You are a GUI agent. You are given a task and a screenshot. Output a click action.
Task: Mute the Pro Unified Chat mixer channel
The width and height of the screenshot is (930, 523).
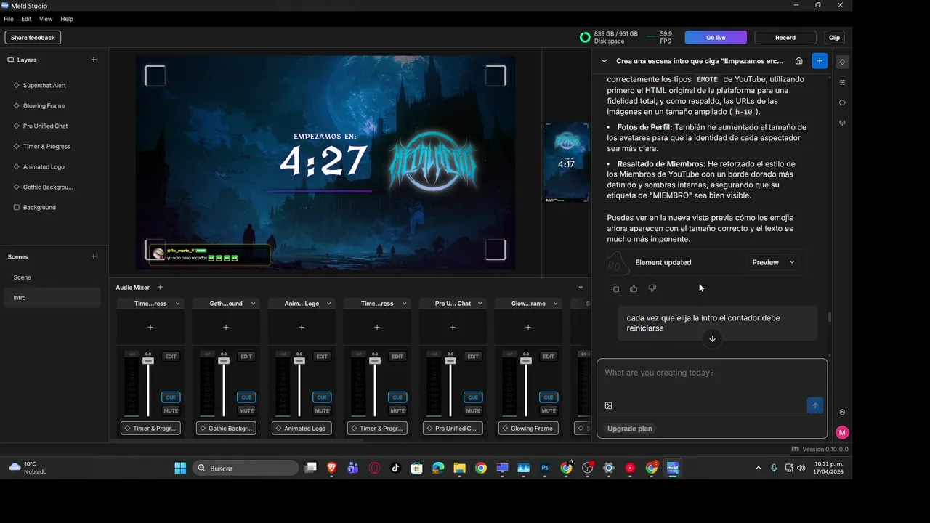click(x=473, y=410)
